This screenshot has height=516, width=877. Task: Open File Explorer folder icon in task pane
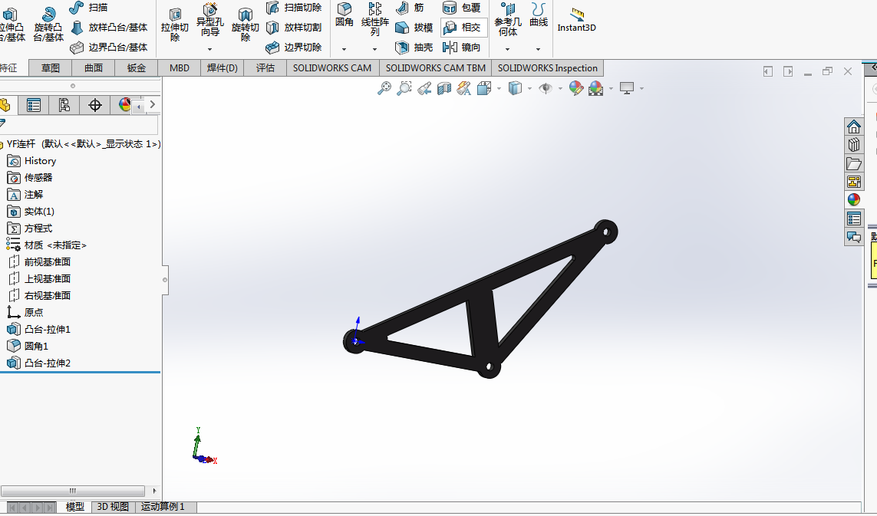pos(853,164)
